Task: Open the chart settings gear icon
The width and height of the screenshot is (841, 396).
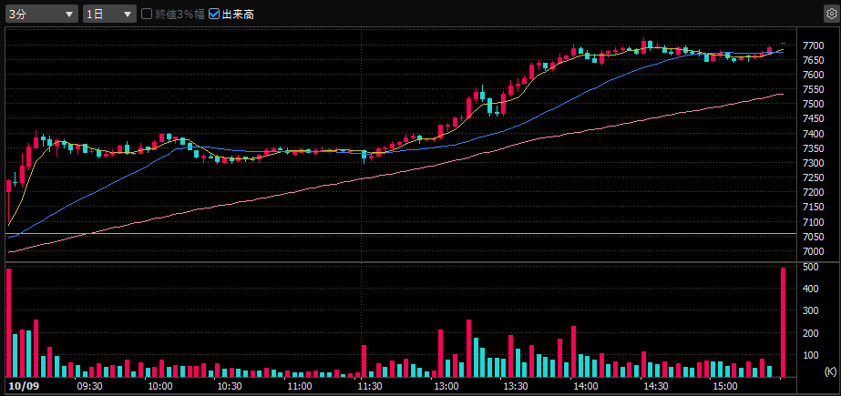Action: pyautogui.click(x=829, y=15)
